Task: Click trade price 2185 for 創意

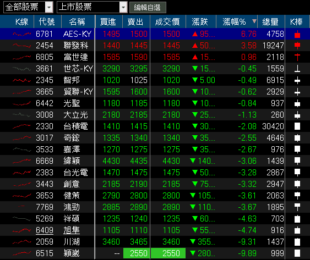Action: 171,184
